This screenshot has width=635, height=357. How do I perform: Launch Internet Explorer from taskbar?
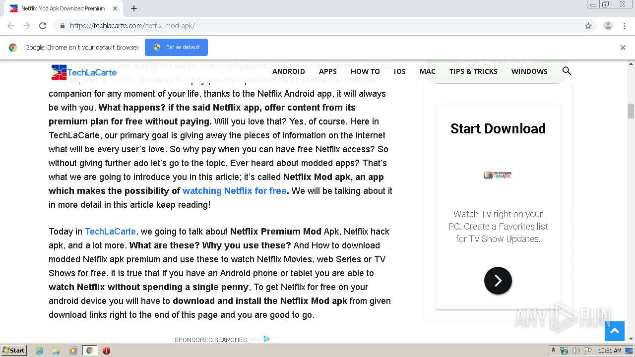(x=40, y=351)
